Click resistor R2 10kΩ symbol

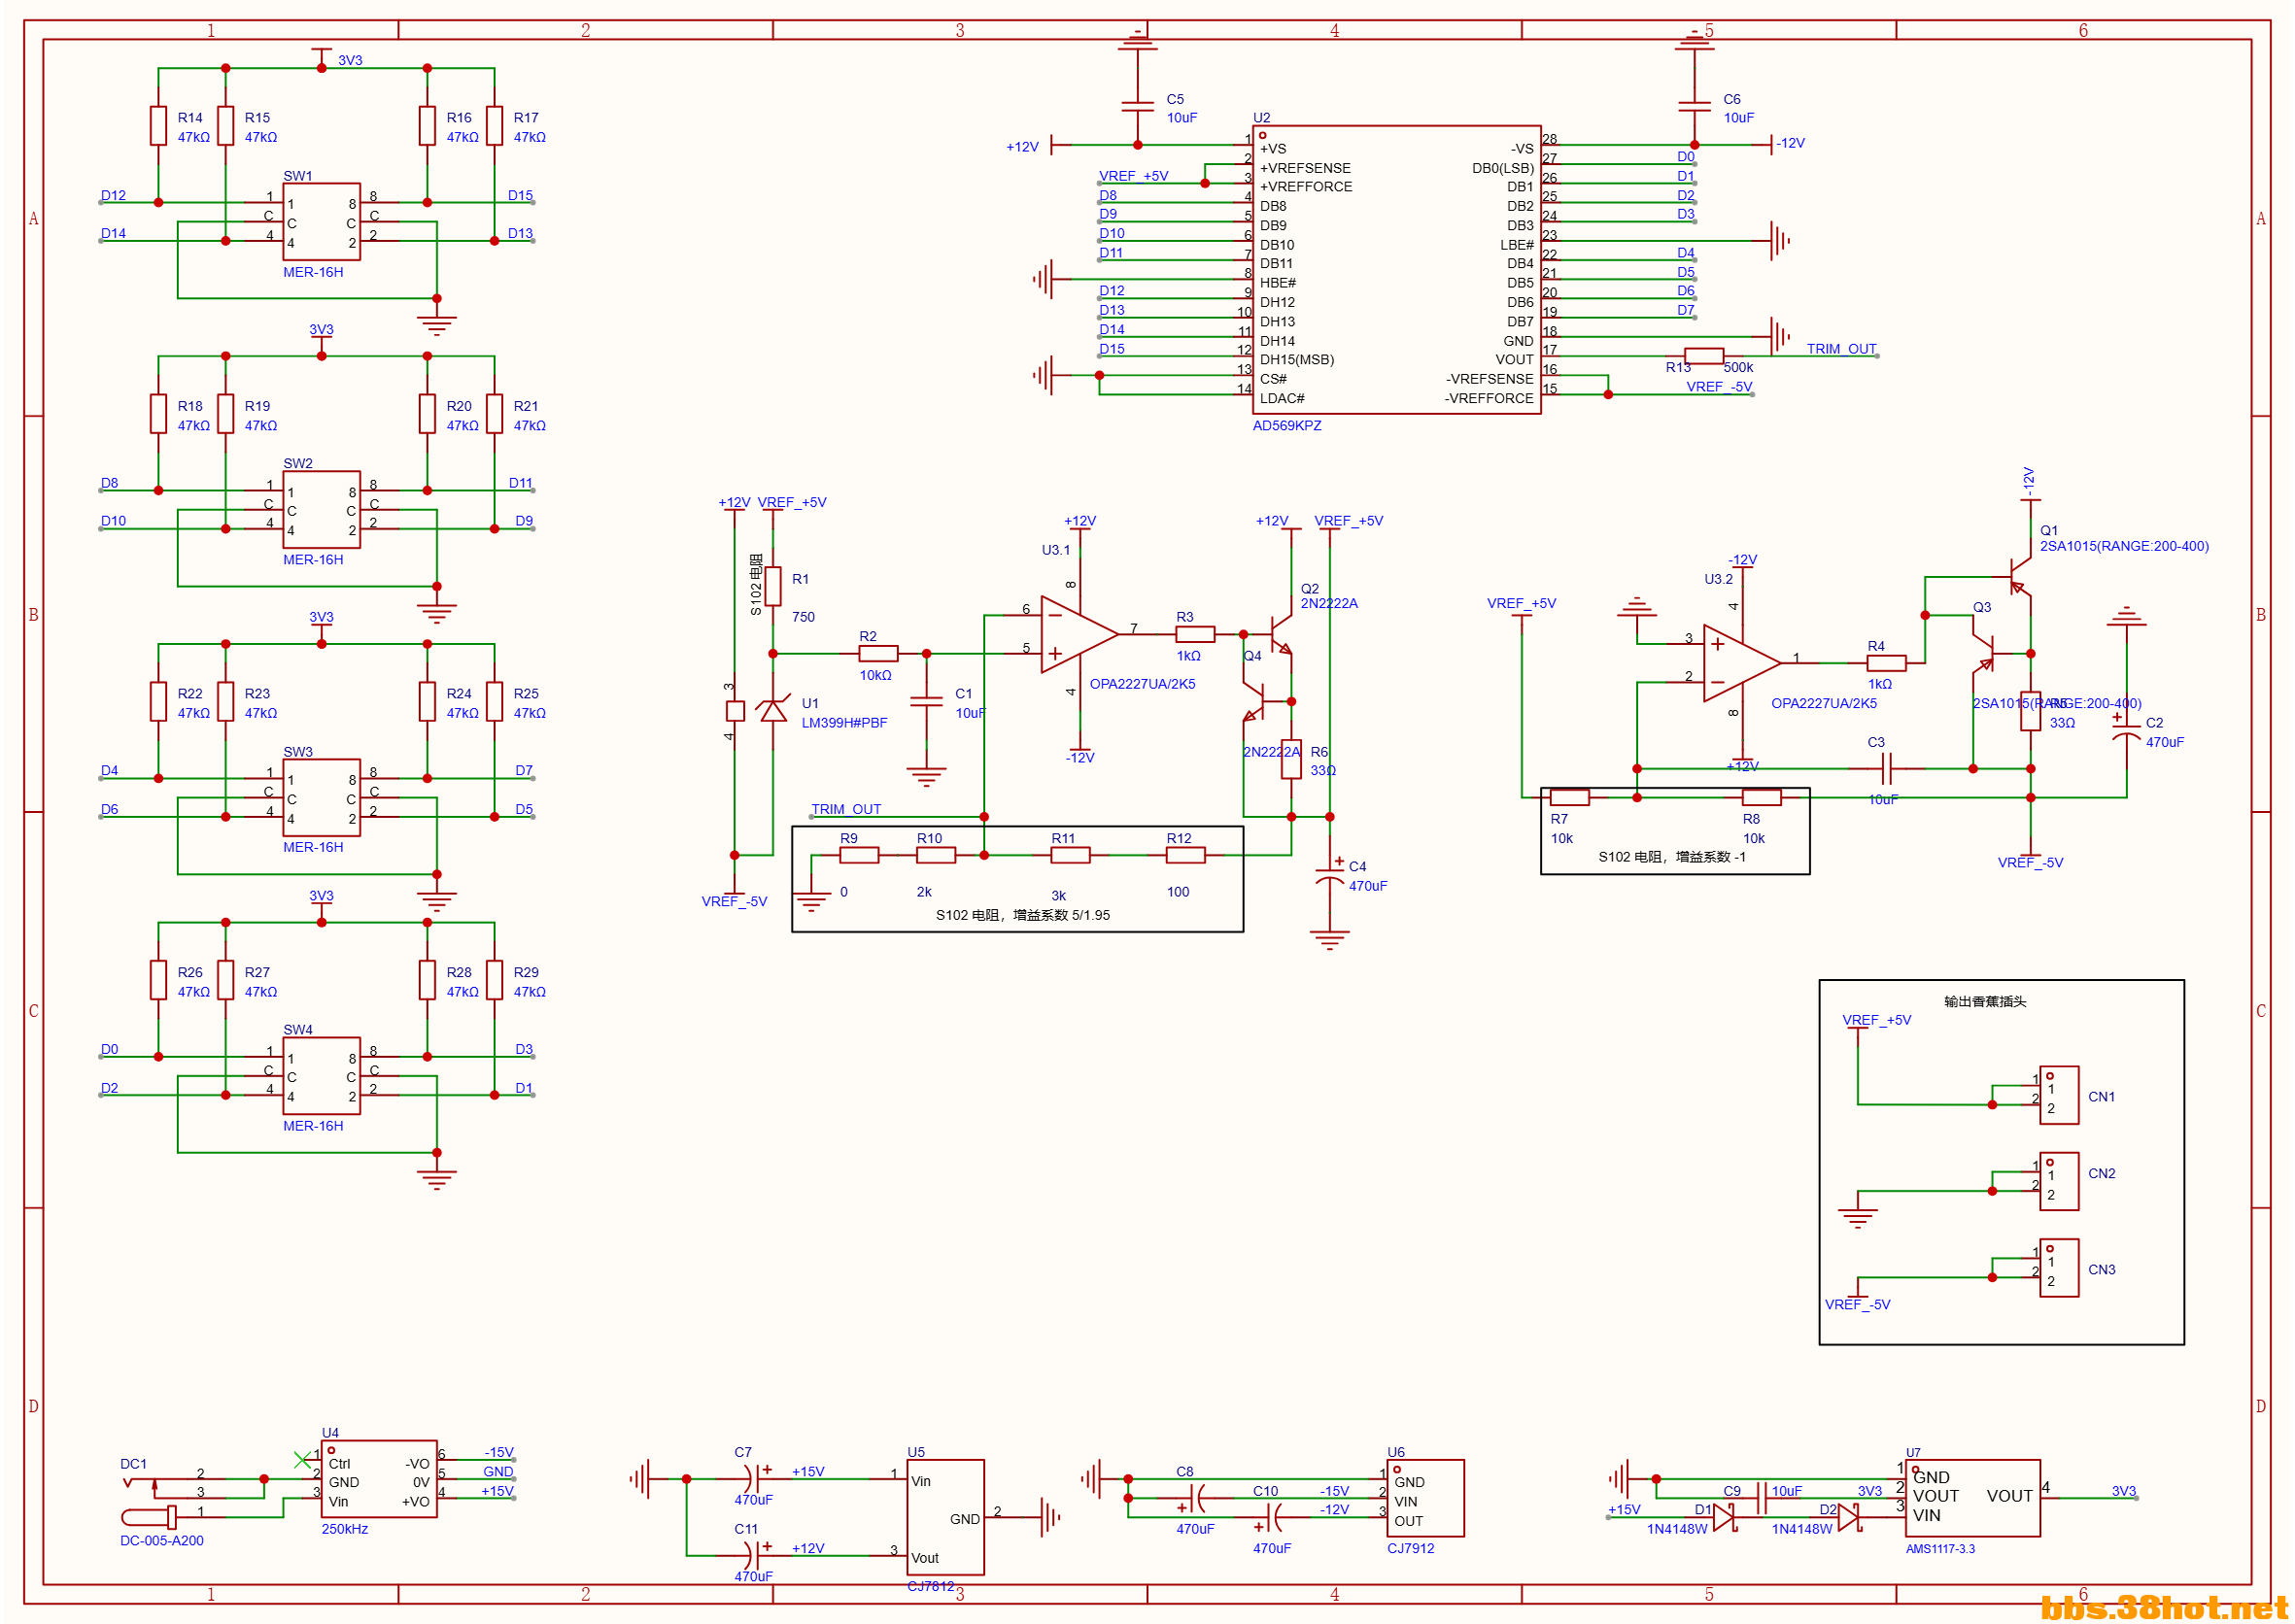click(877, 653)
